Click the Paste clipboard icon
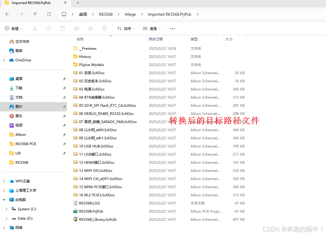Screen dimensions: 326x235 pyautogui.click(x=62, y=29)
